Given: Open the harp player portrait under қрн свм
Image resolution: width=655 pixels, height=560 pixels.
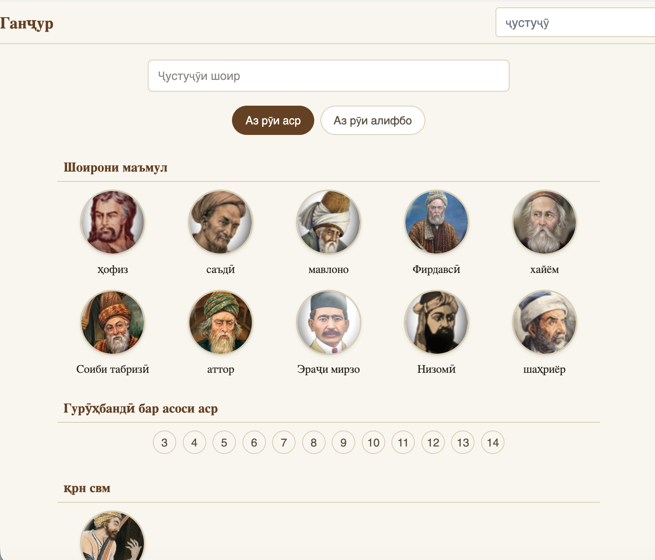Looking at the screenshot, I should 112,535.
